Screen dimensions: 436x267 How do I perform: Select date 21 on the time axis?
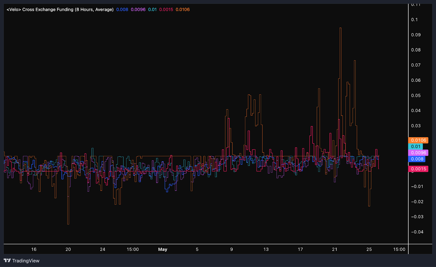[335, 249]
